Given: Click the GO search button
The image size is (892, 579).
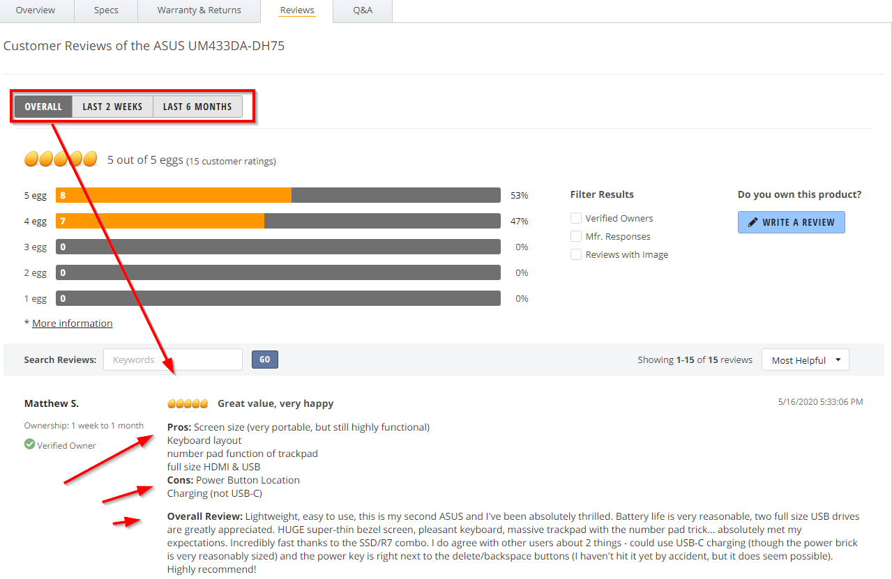Looking at the screenshot, I should (265, 360).
